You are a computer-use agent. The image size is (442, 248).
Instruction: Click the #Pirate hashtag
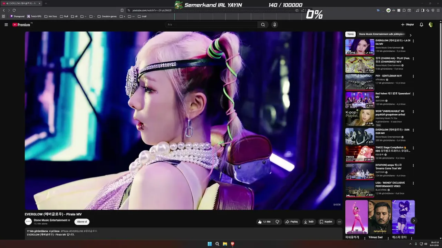click(64, 231)
